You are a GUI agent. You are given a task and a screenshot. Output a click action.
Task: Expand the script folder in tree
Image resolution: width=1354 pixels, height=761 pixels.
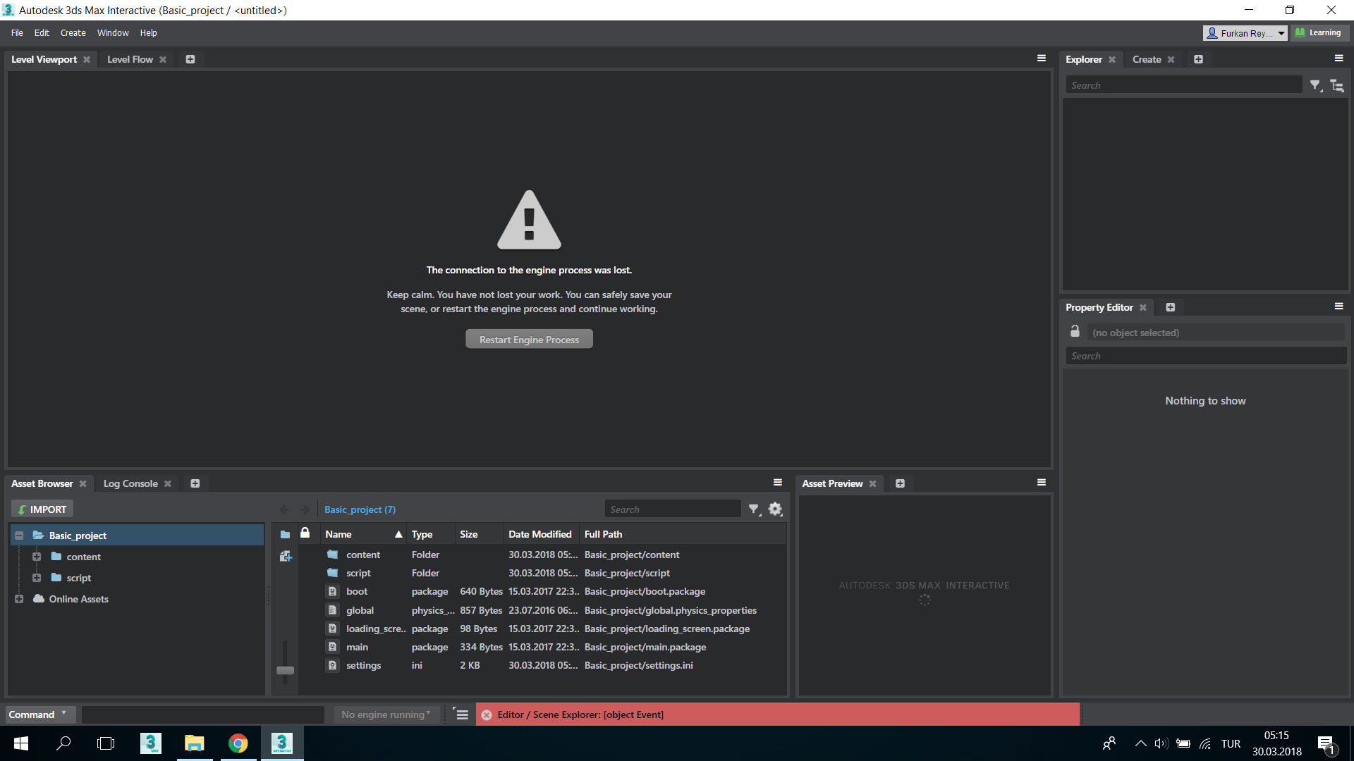37,579
